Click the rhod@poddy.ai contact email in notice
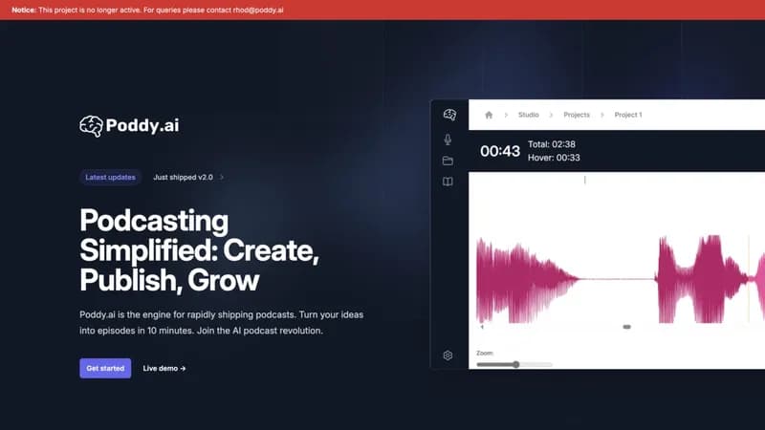 [258, 10]
